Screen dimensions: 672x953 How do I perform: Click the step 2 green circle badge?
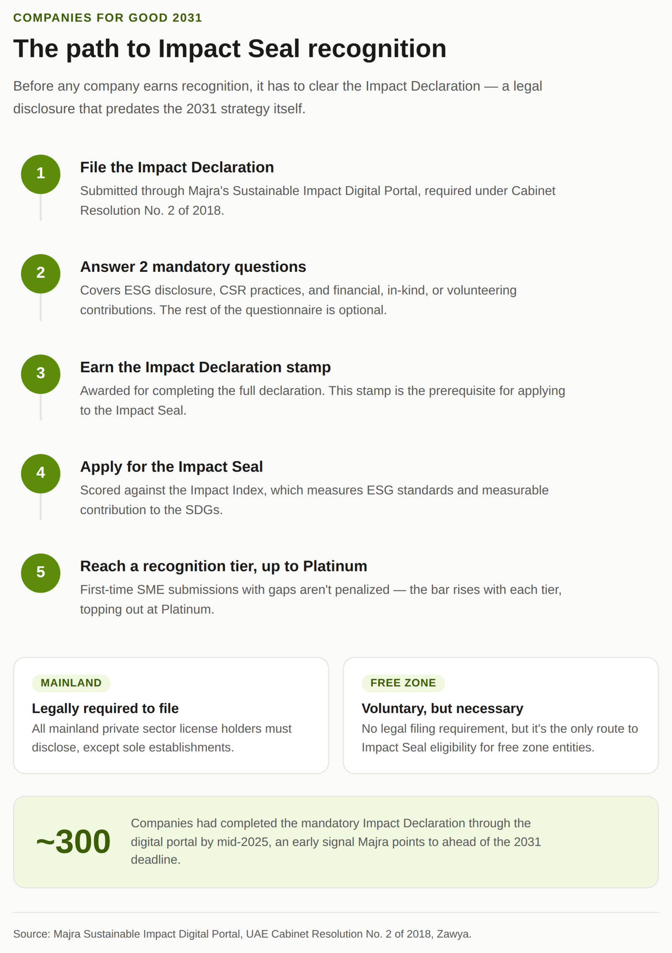point(41,274)
